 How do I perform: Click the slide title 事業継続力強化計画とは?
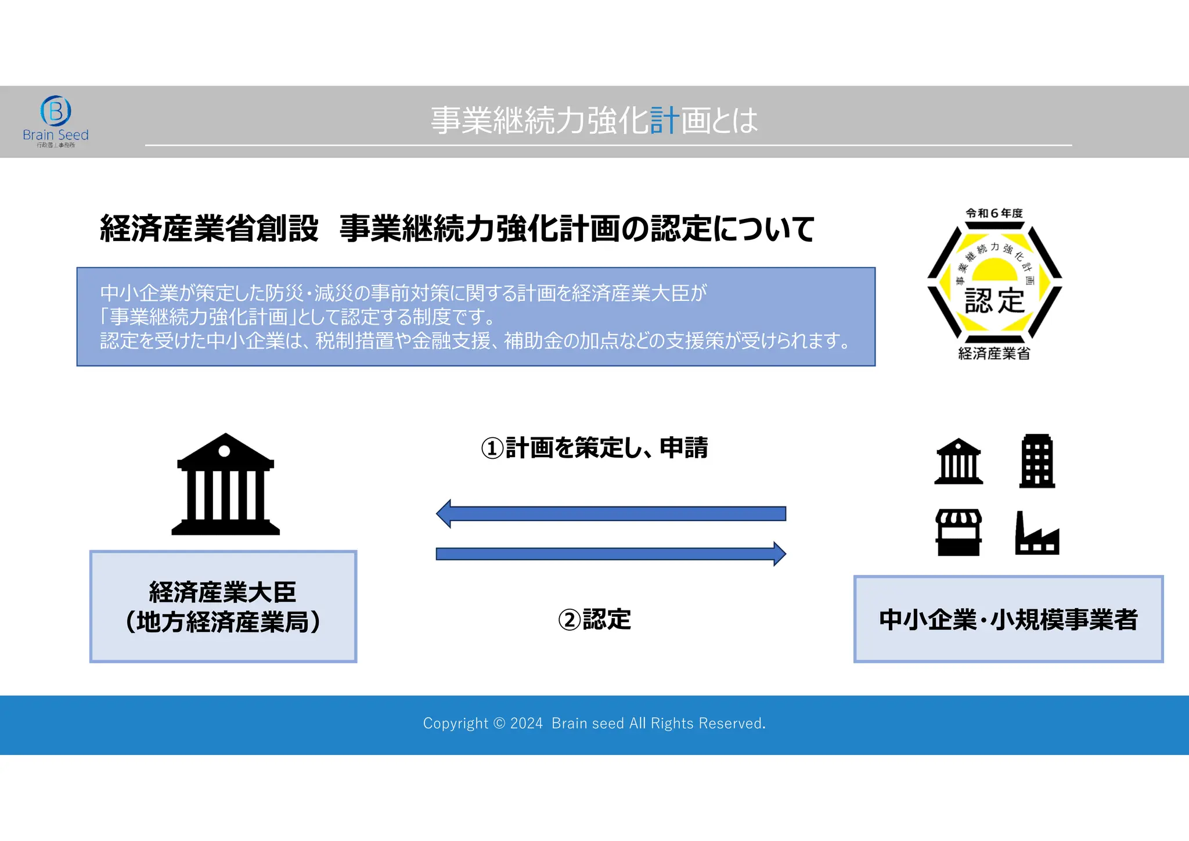coord(594,120)
